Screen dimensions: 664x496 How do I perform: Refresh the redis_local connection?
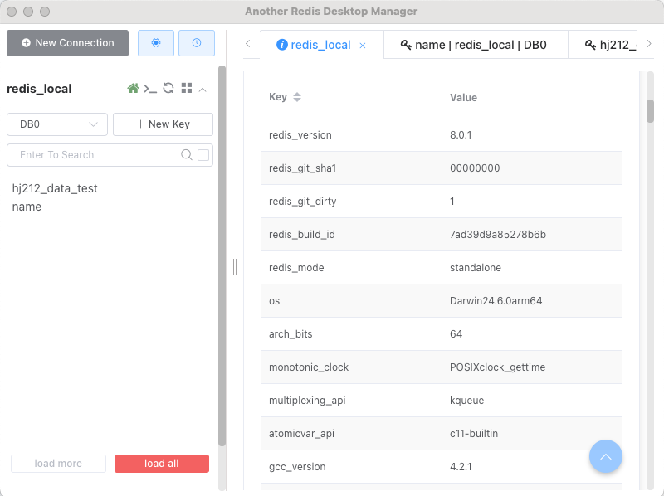168,88
